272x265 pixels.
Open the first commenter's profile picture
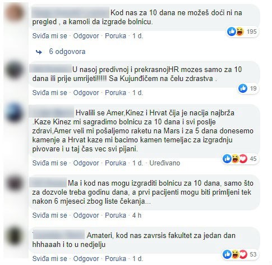point(15,13)
